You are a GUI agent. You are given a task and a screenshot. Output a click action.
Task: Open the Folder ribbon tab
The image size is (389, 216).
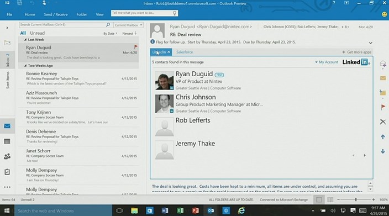[x=82, y=14]
